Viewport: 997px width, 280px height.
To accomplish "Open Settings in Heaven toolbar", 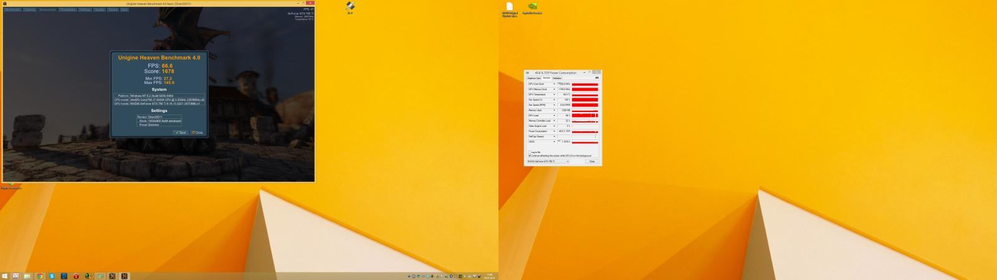I will click(x=85, y=9).
